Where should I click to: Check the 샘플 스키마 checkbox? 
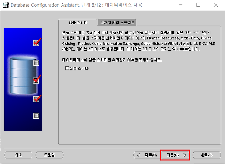coord(67,68)
